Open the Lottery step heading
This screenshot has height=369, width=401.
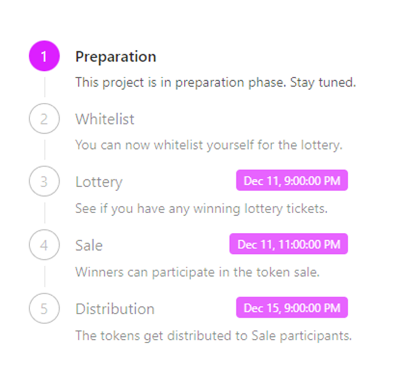coord(99,182)
